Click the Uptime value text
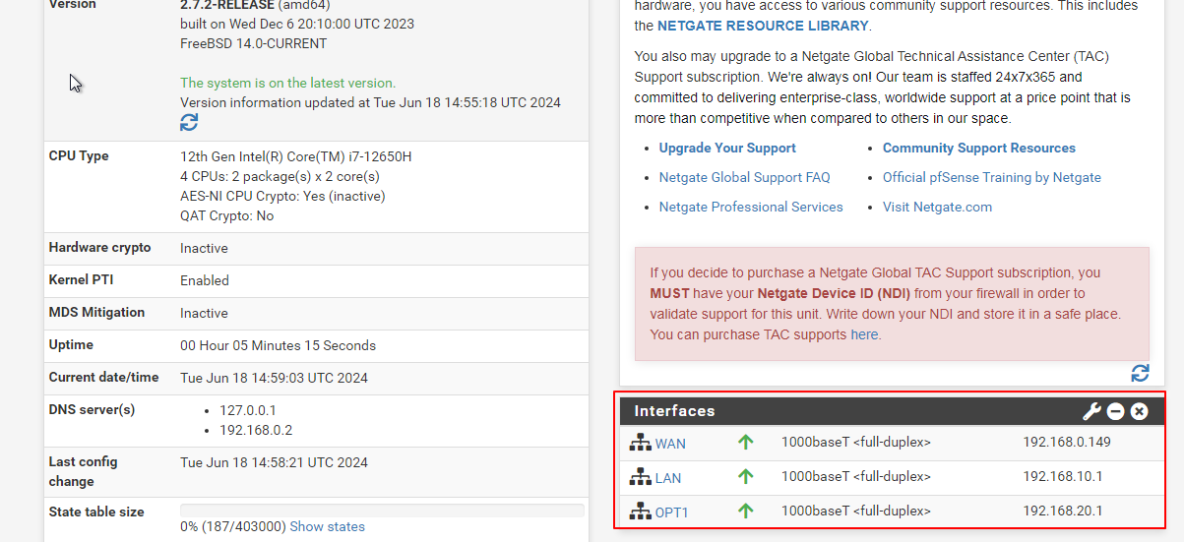The width and height of the screenshot is (1184, 542). 278,345
